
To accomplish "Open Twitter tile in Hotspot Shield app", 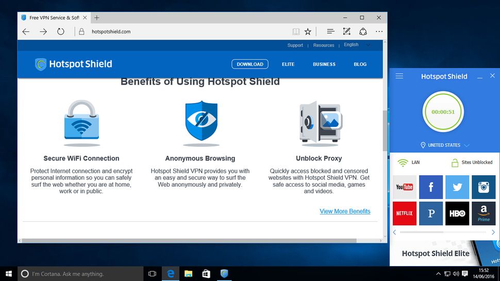I will click(x=457, y=187).
